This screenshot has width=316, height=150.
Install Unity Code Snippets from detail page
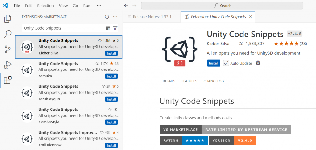tap(214, 63)
